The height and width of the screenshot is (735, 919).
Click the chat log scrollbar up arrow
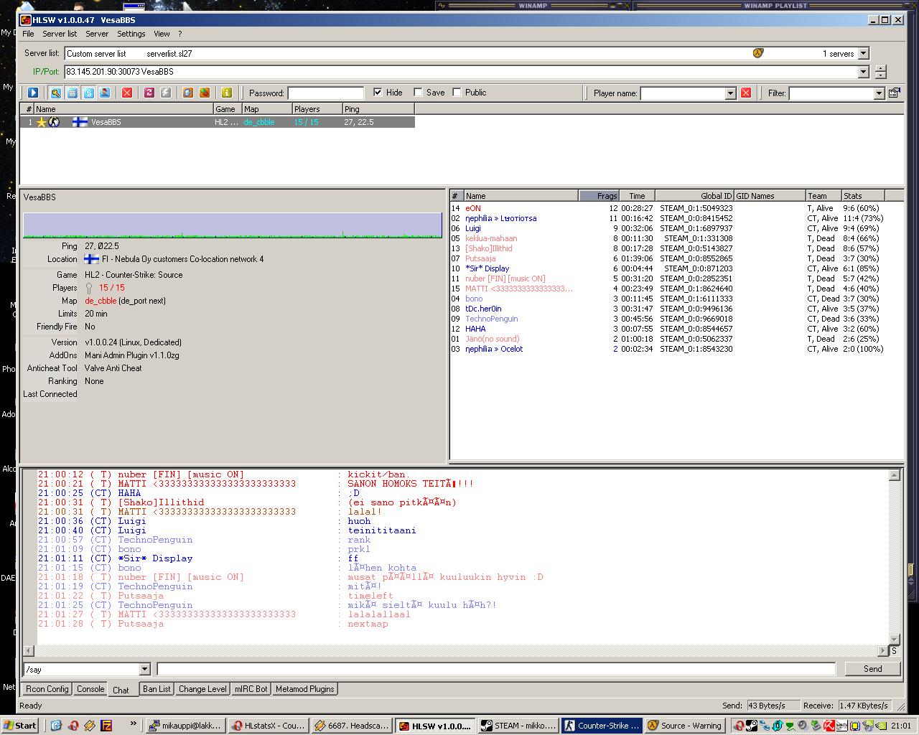894,475
